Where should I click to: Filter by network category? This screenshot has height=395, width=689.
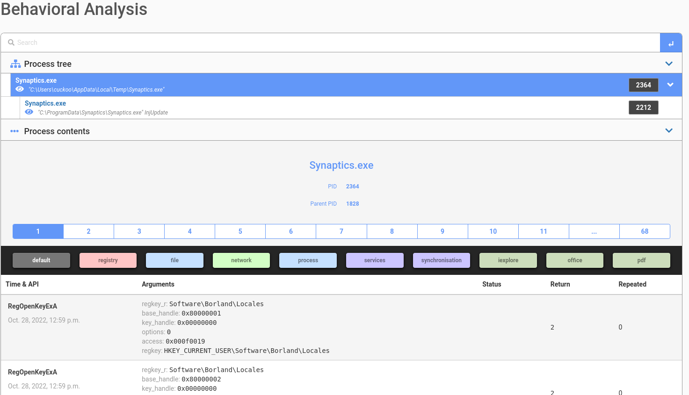click(x=241, y=260)
